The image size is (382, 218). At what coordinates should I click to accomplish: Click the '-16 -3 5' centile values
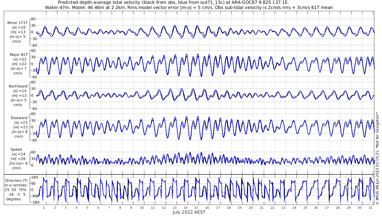[x=17, y=194]
